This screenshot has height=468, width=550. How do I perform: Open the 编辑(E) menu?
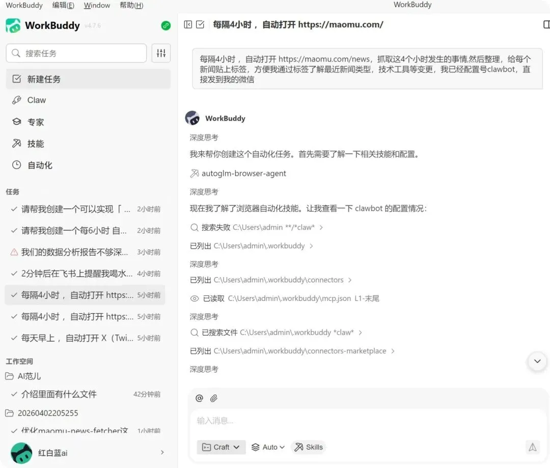63,5
